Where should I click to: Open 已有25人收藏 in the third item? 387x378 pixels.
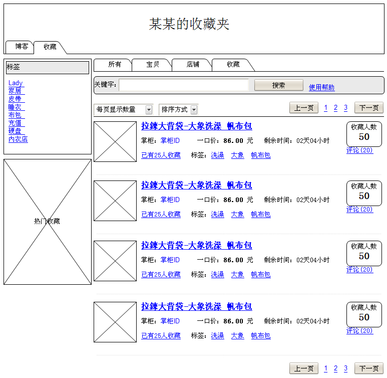click(x=161, y=275)
